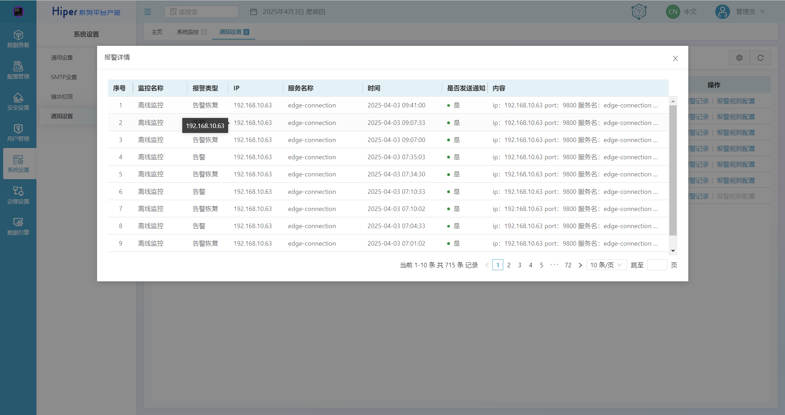Select the 通知设置 tab
Image resolution: width=785 pixels, height=415 pixels.
click(230, 32)
